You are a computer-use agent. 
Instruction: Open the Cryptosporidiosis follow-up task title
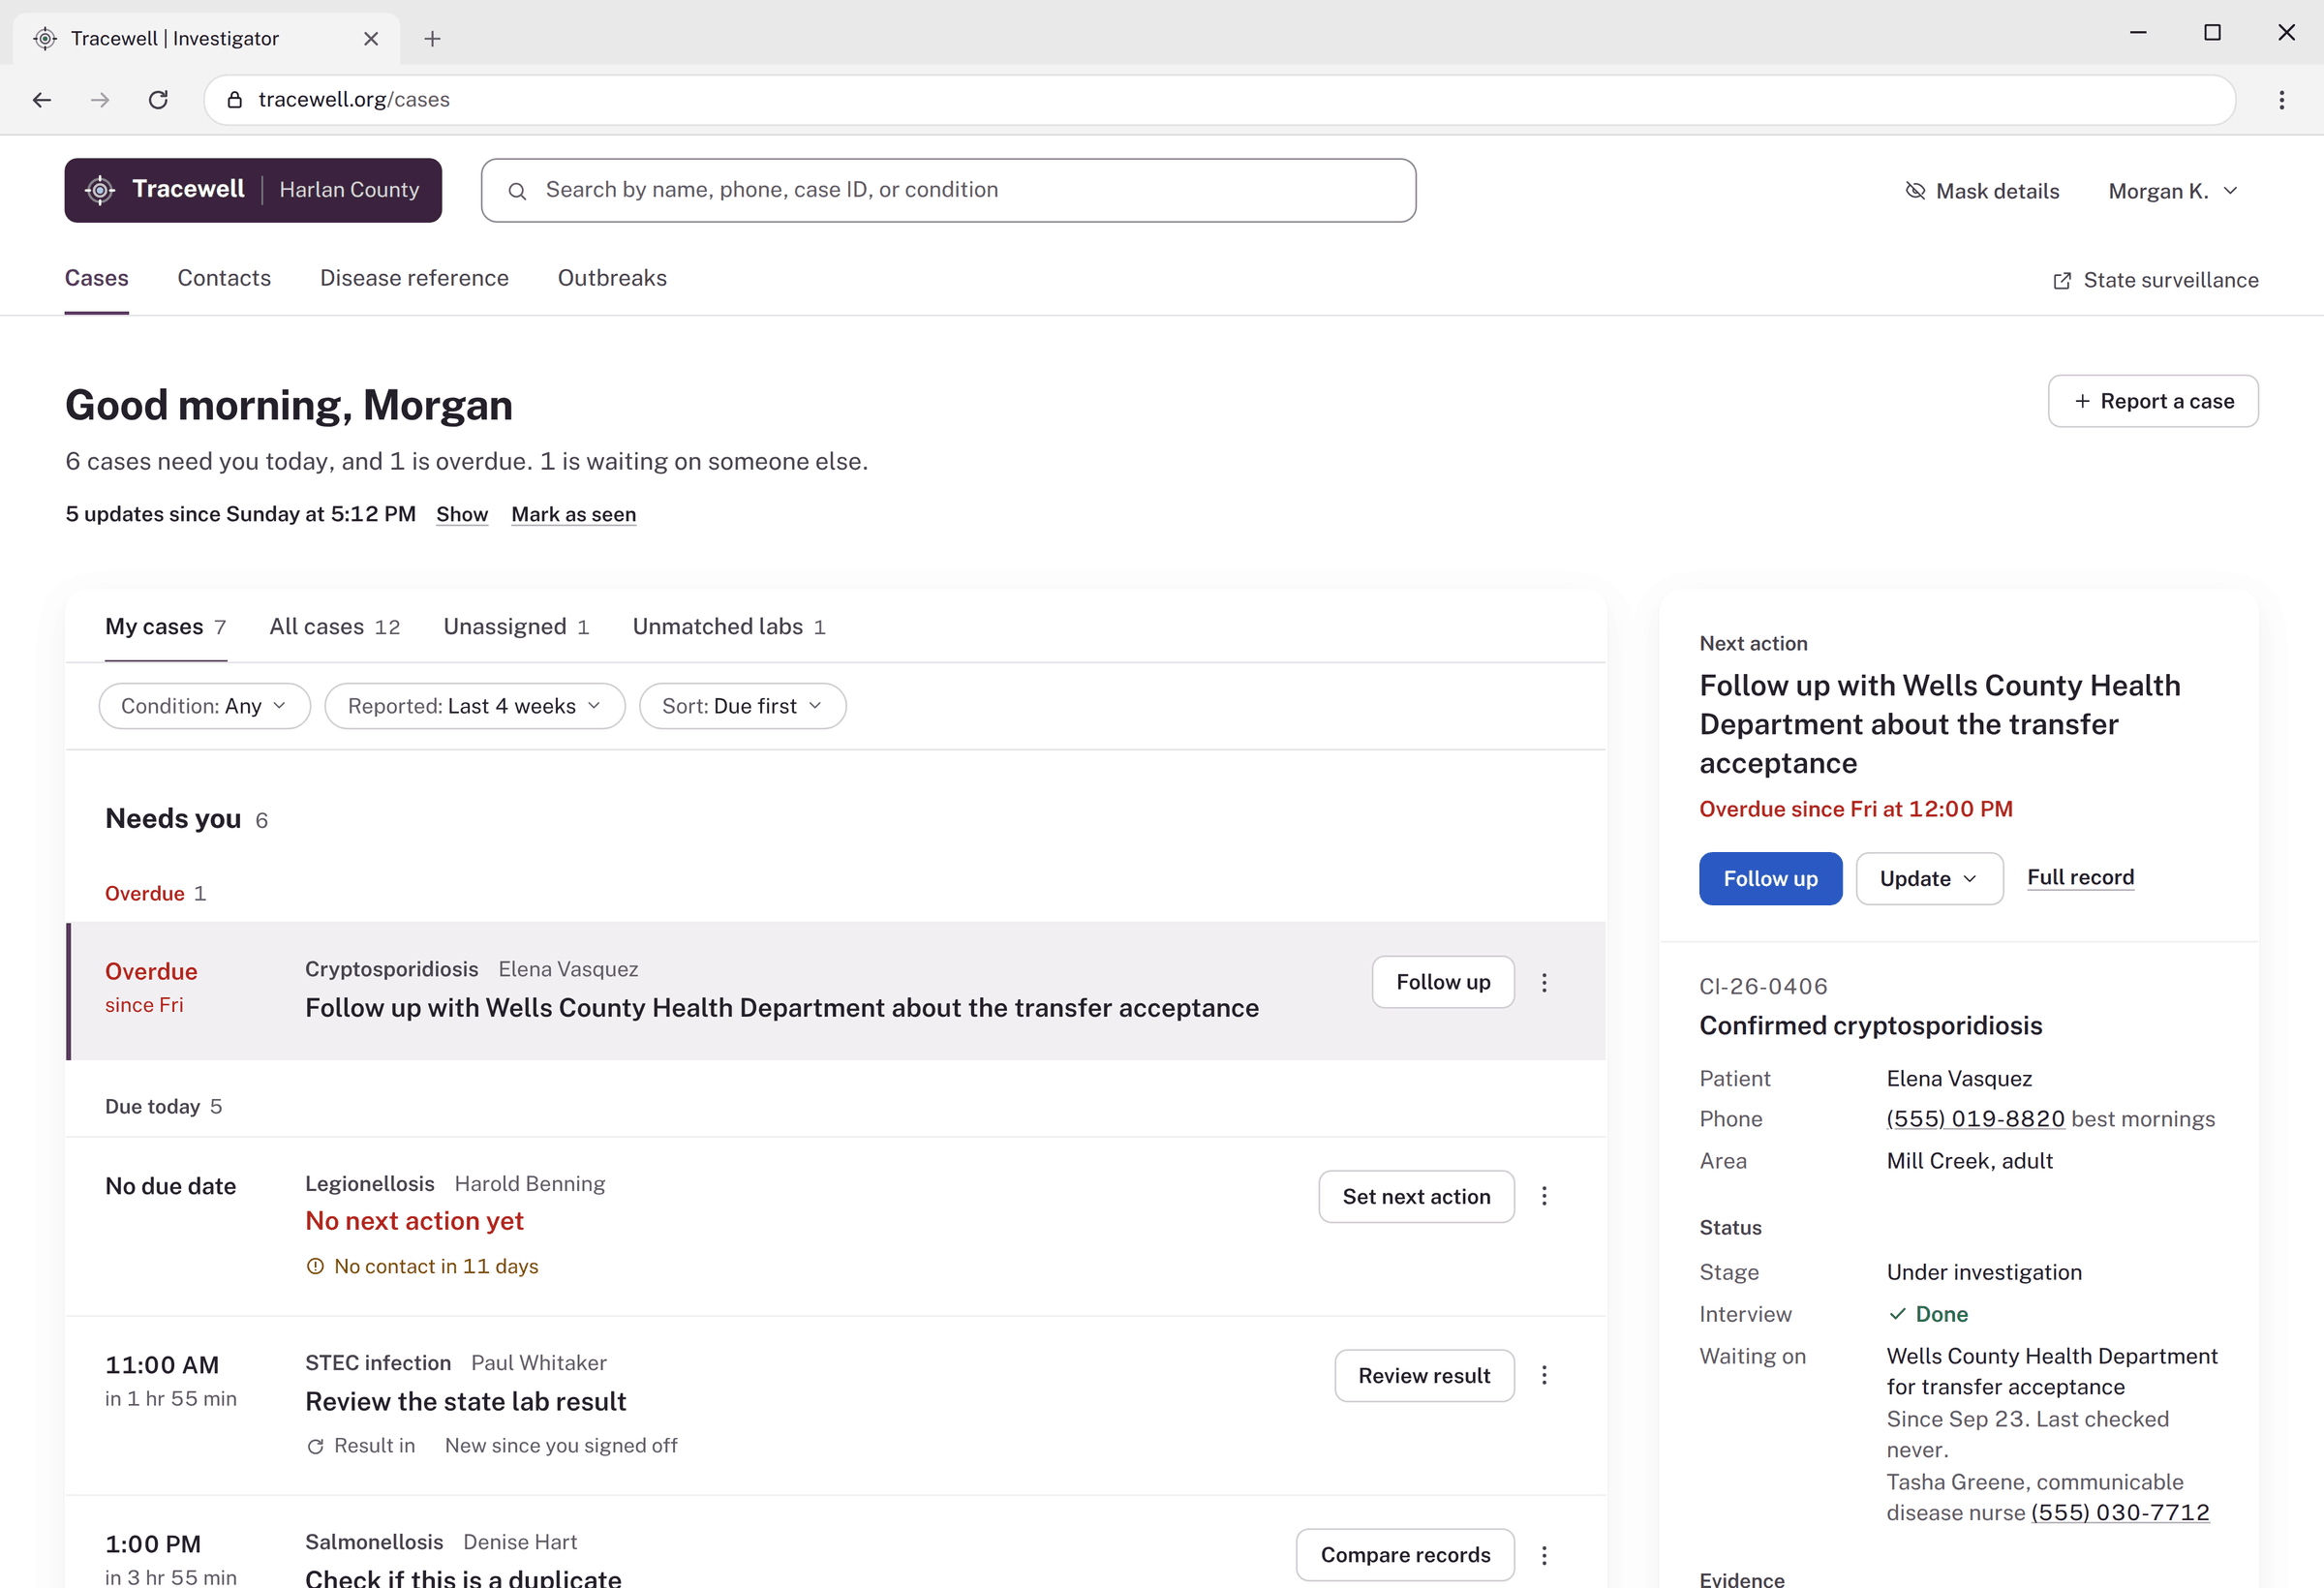click(782, 1008)
